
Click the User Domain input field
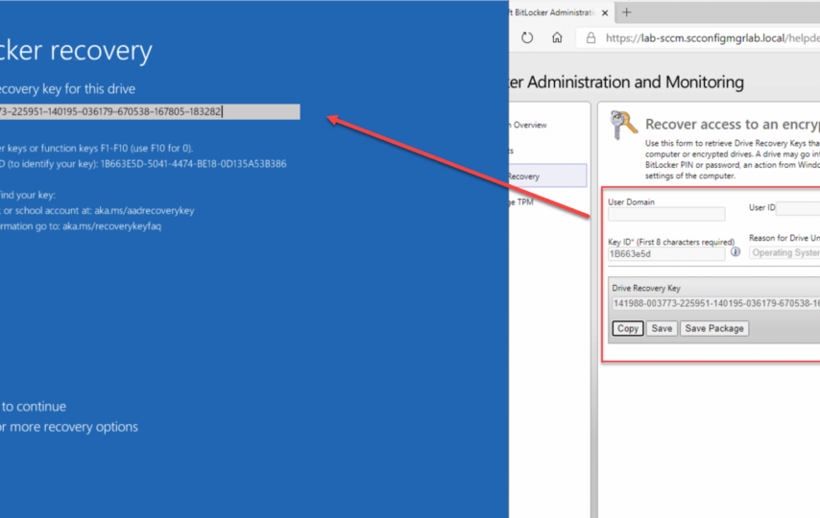pyautogui.click(x=666, y=214)
